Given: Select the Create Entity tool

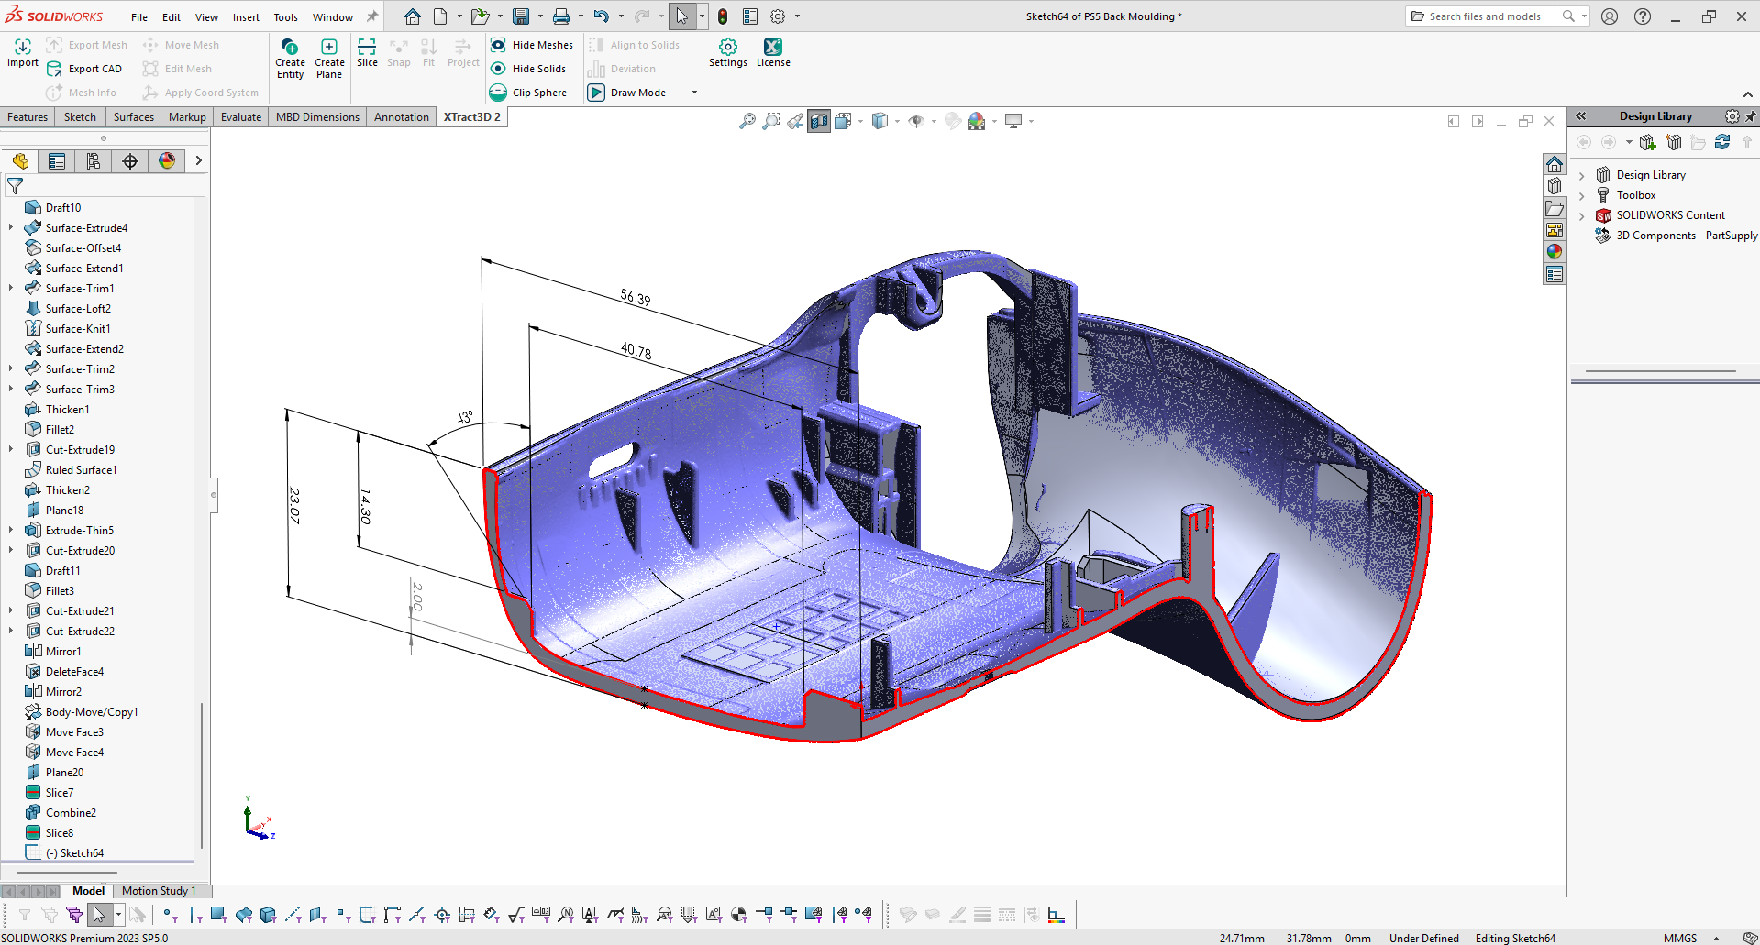Looking at the screenshot, I should (290, 57).
